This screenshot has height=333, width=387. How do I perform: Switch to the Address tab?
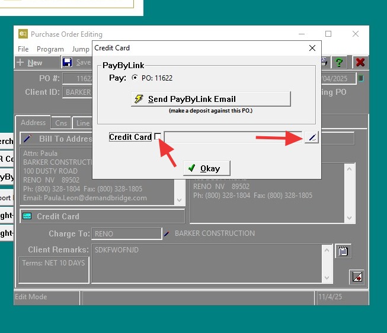(33, 123)
